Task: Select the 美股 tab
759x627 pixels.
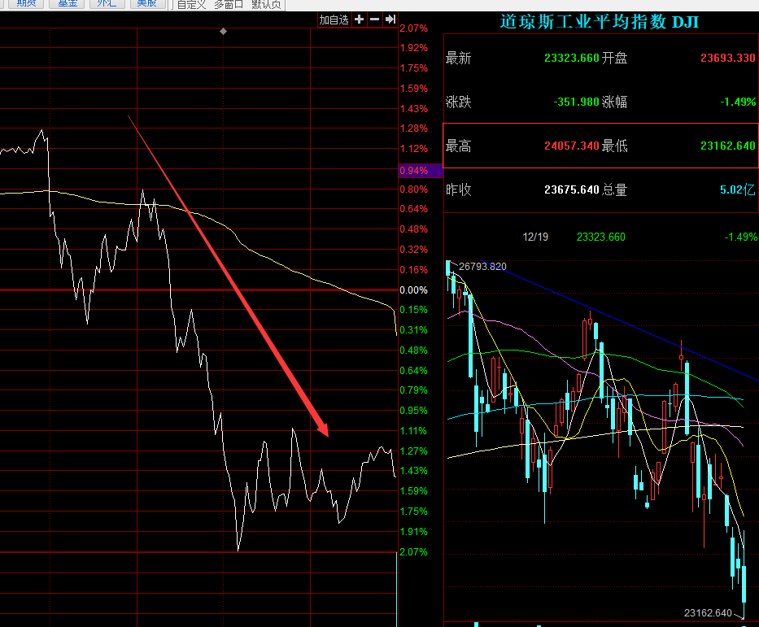Action: [147, 4]
